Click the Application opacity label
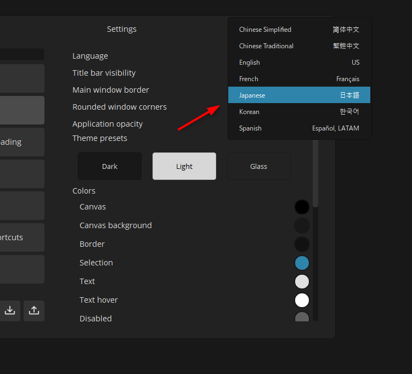 [108, 124]
